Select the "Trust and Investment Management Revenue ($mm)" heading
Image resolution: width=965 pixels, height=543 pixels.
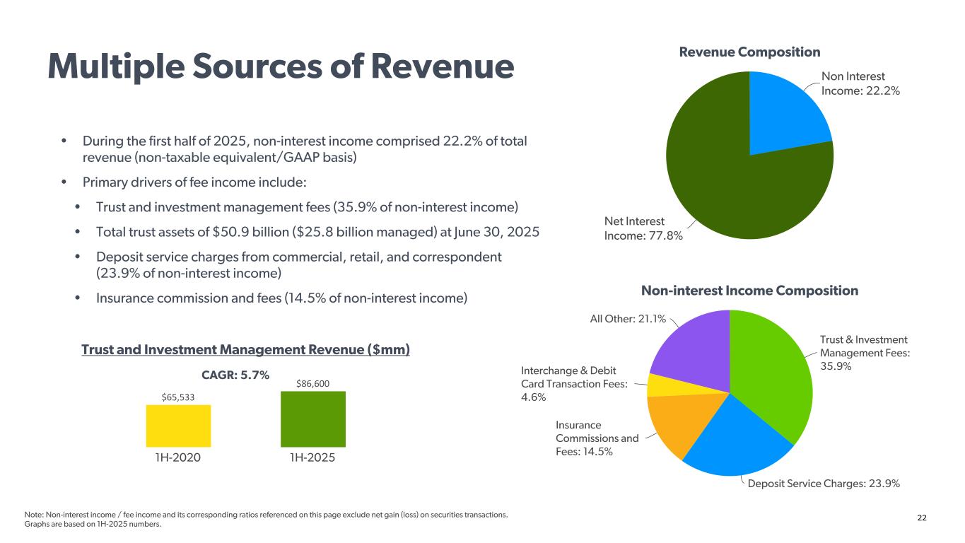point(246,350)
